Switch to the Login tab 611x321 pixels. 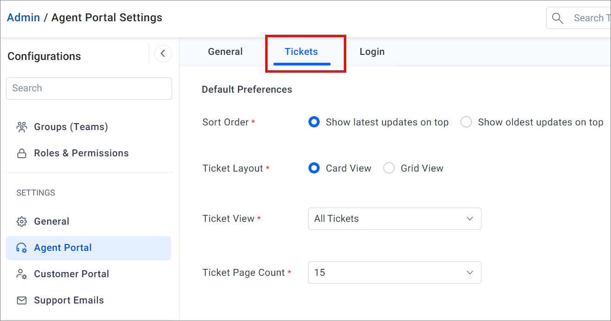point(372,52)
